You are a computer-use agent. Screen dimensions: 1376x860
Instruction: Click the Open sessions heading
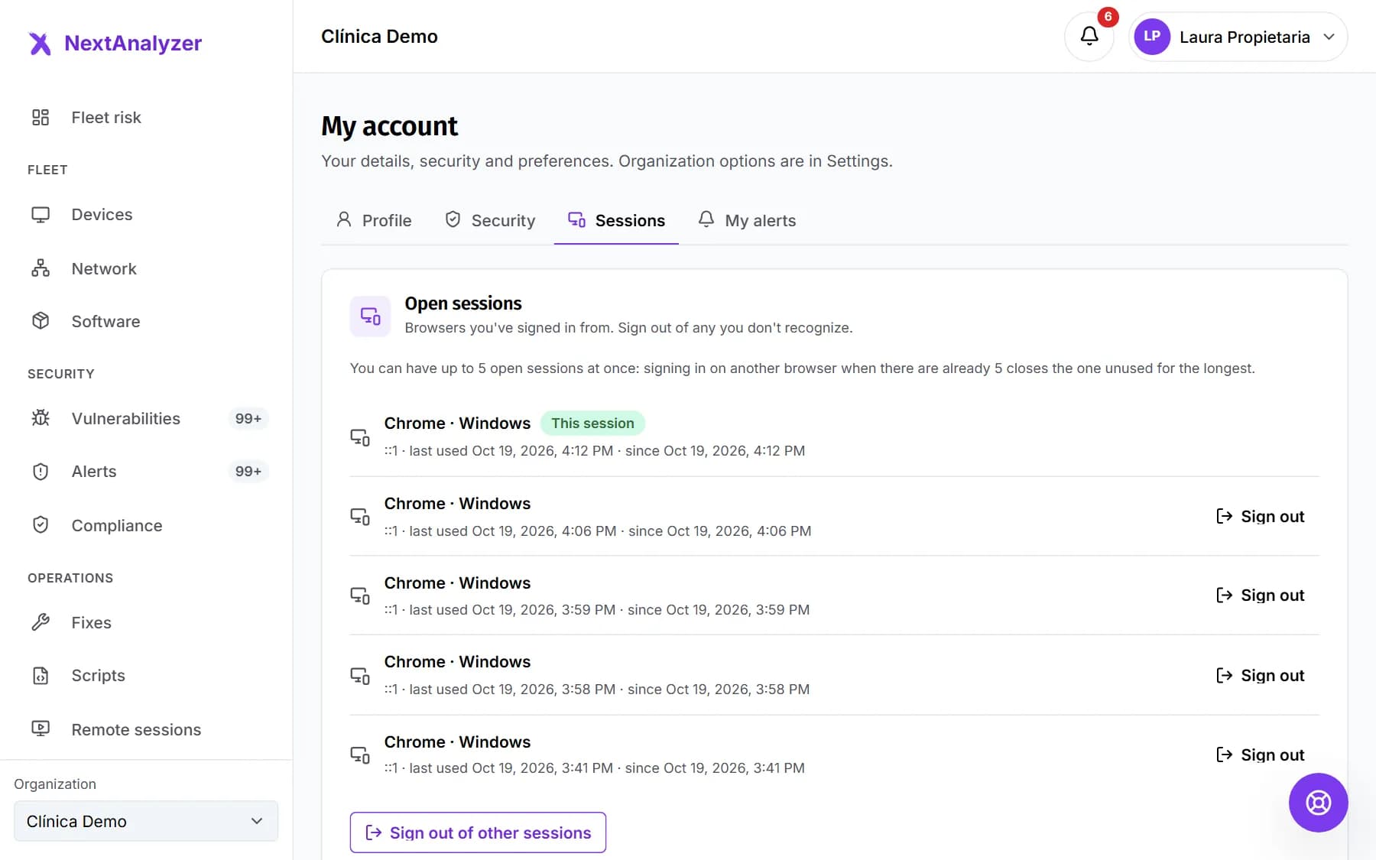pos(463,303)
